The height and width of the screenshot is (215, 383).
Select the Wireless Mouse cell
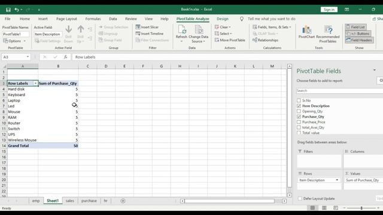coord(23,140)
